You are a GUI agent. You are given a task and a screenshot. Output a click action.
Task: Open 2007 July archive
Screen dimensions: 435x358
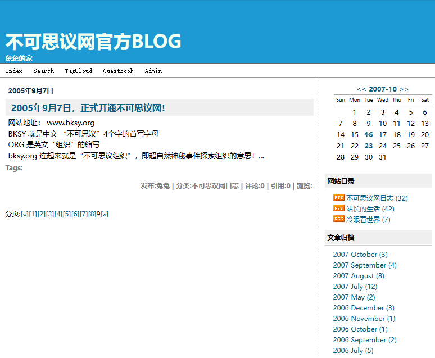tap(355, 287)
